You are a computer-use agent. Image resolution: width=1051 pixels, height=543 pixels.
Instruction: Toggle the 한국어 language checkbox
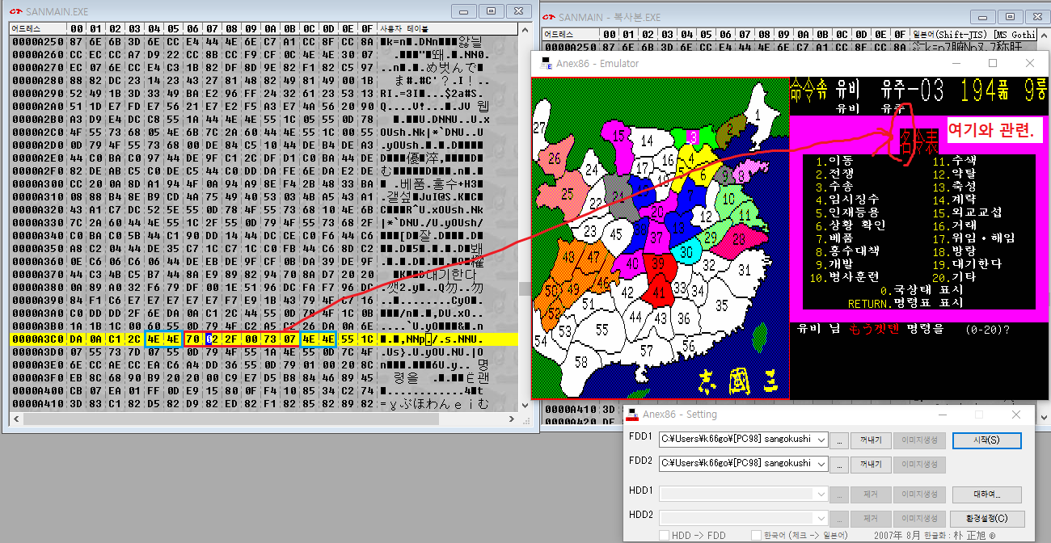[757, 536]
